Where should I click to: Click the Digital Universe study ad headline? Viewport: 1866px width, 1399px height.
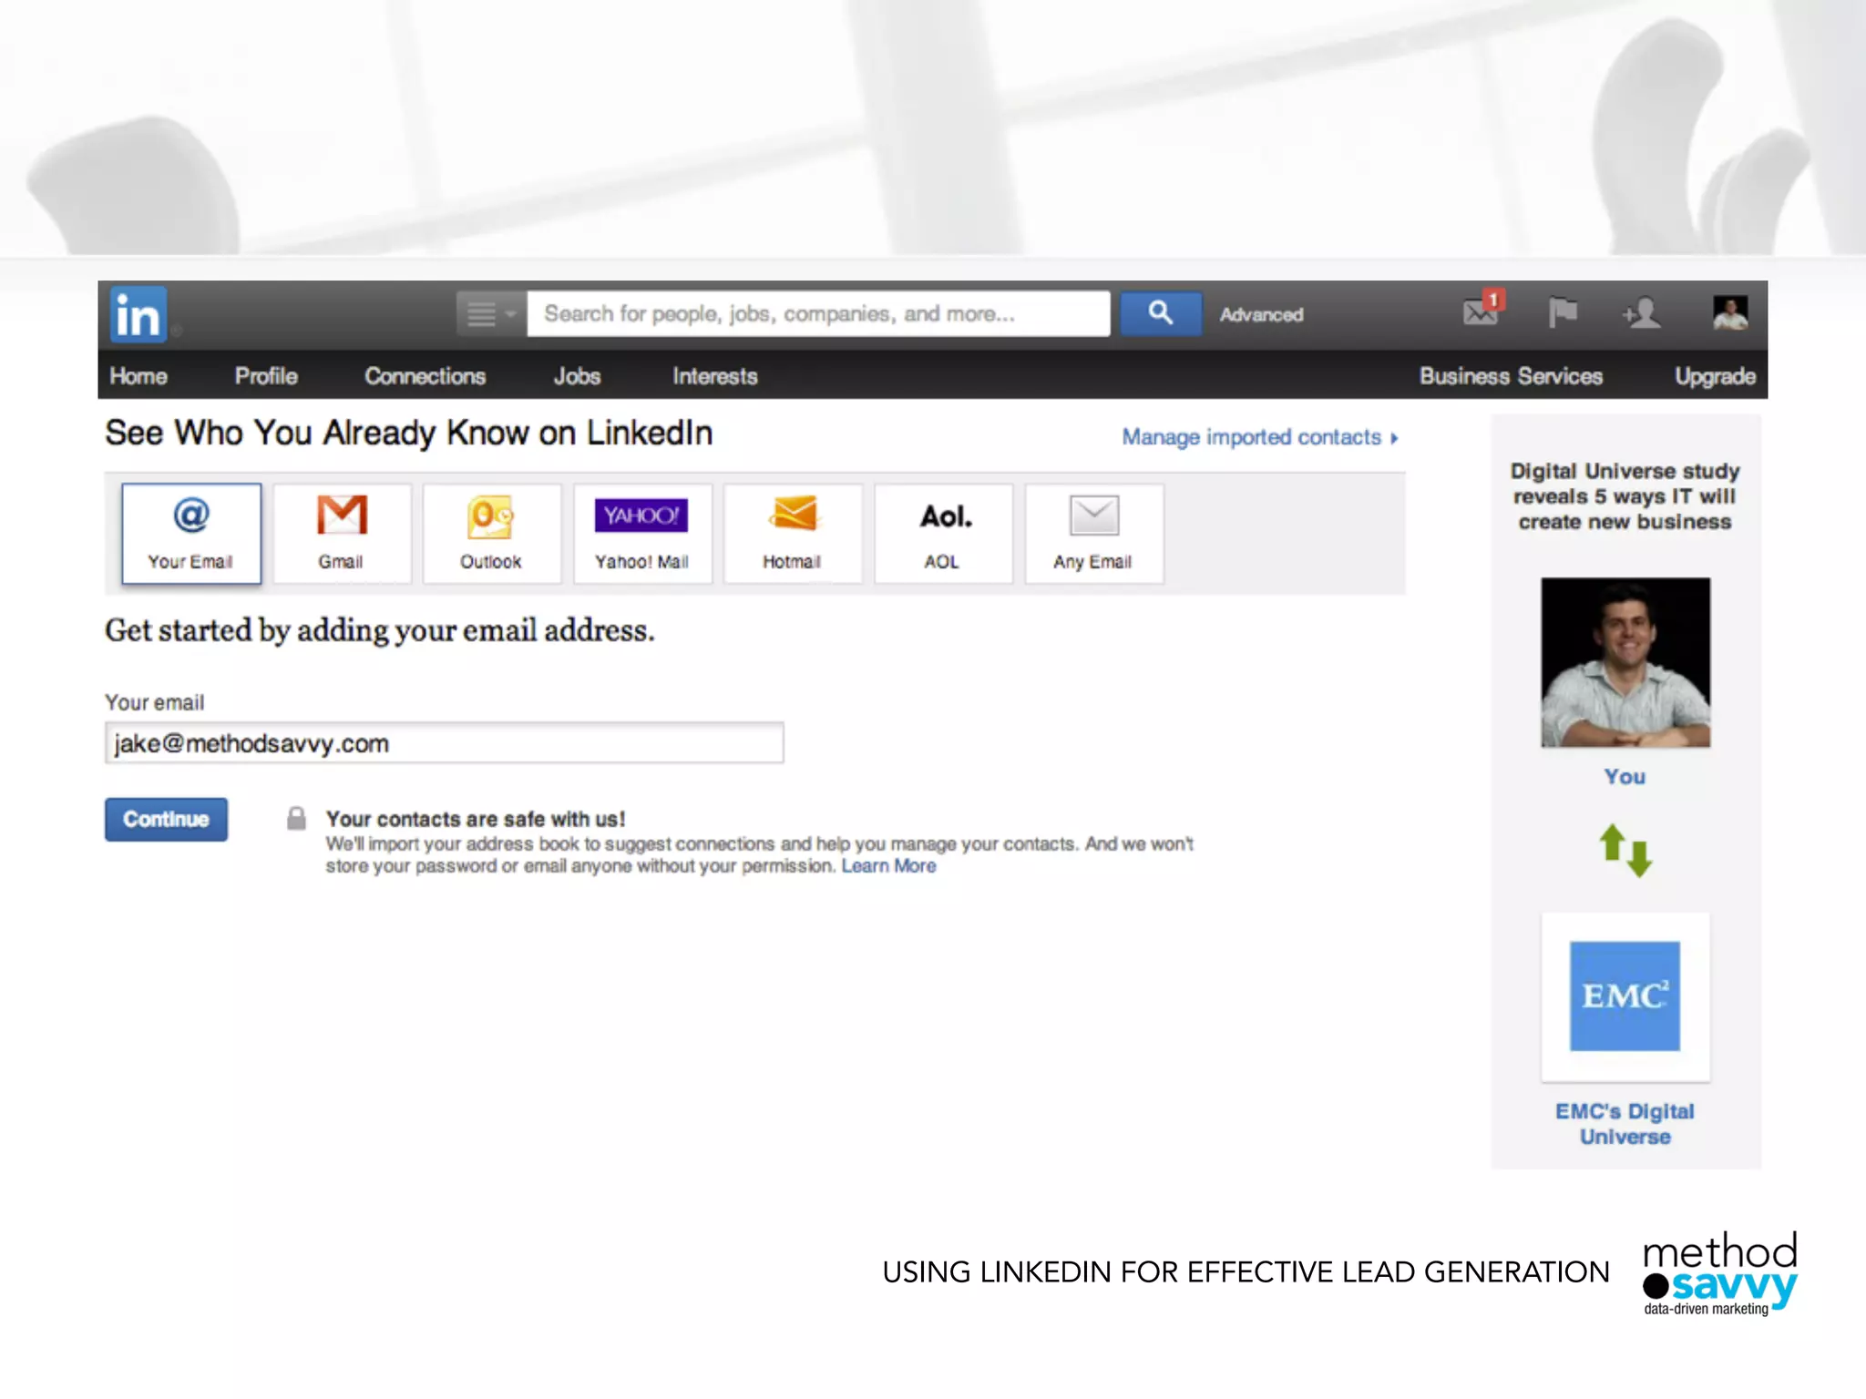[1625, 496]
